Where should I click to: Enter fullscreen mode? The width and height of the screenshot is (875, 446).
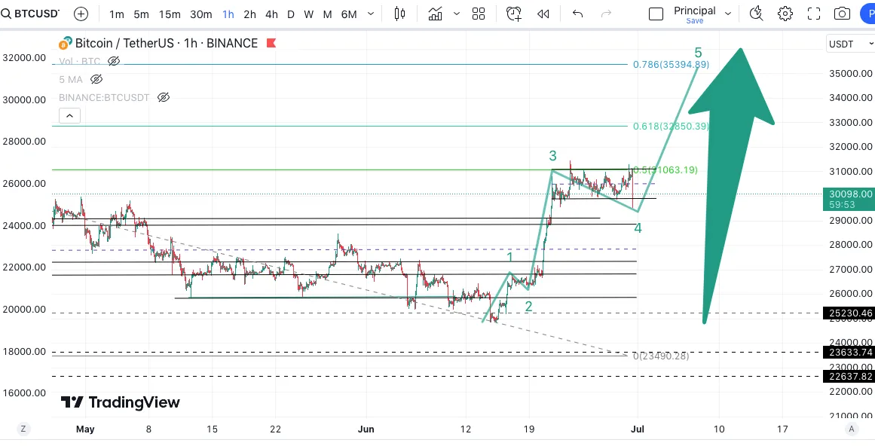(814, 14)
